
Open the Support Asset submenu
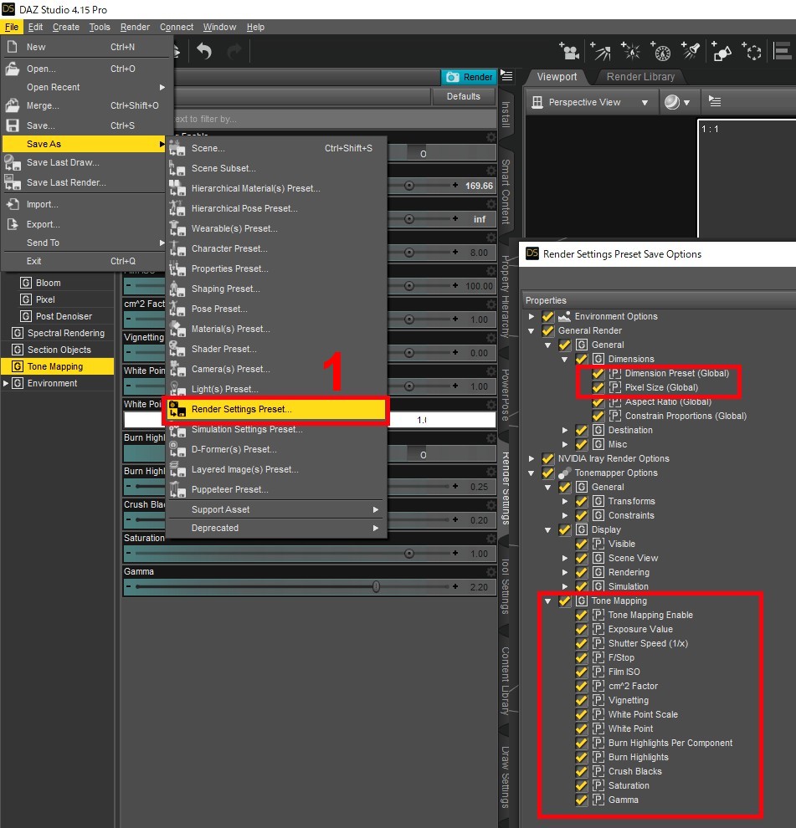pos(276,509)
